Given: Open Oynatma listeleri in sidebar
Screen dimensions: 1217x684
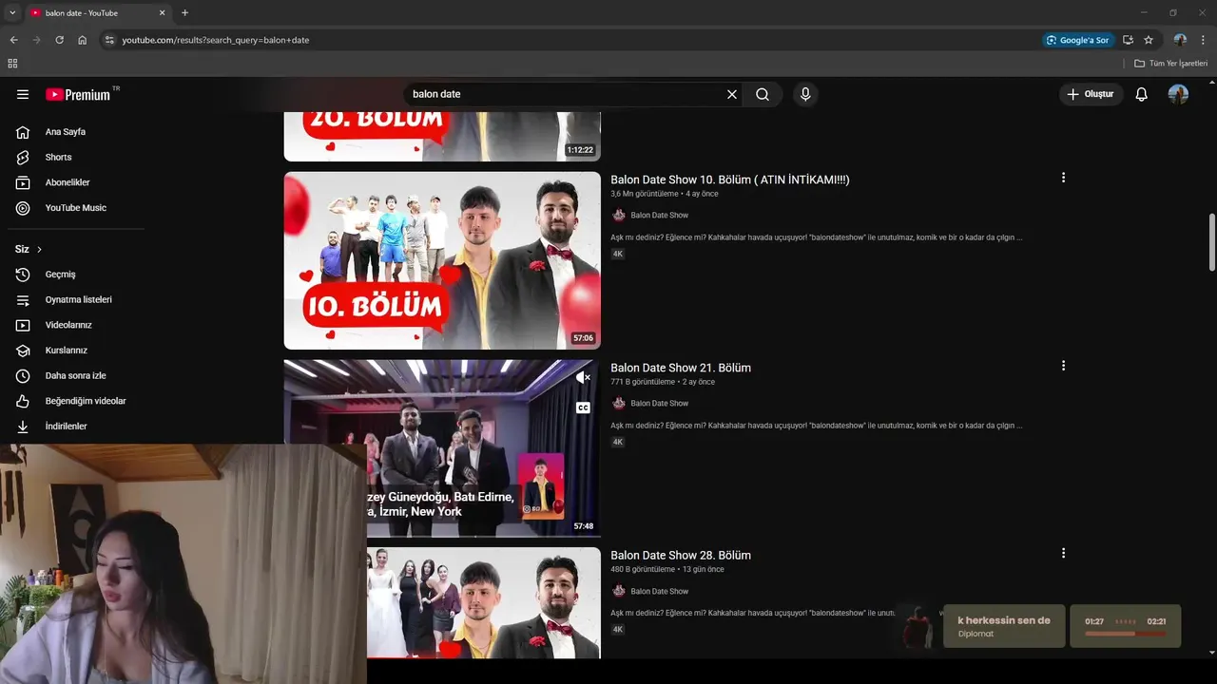Looking at the screenshot, I should tap(76, 299).
